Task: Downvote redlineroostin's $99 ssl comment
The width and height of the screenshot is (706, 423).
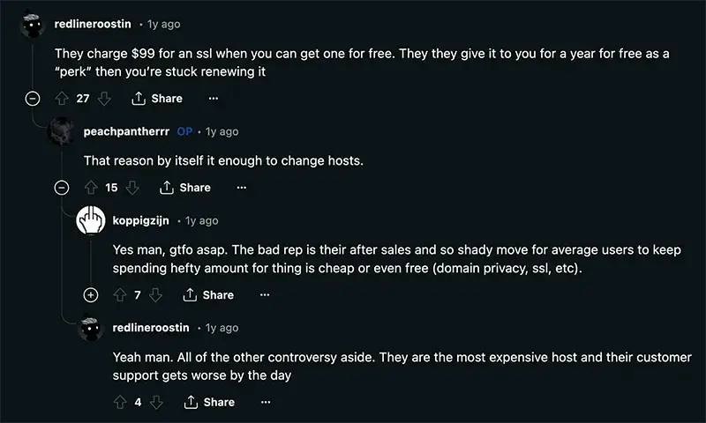Action: click(x=104, y=99)
